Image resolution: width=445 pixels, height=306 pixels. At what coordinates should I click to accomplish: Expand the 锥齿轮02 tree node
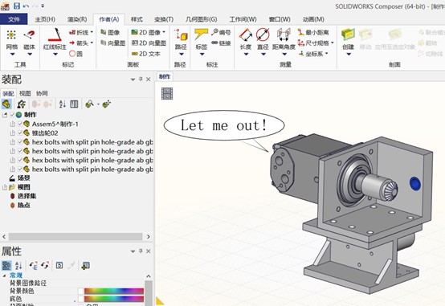[12, 133]
